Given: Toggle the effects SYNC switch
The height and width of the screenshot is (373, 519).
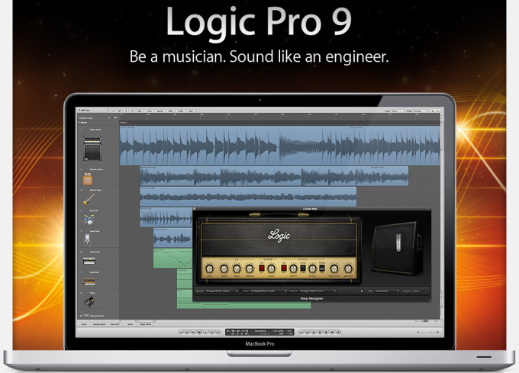Looking at the screenshot, I should pos(303,268).
